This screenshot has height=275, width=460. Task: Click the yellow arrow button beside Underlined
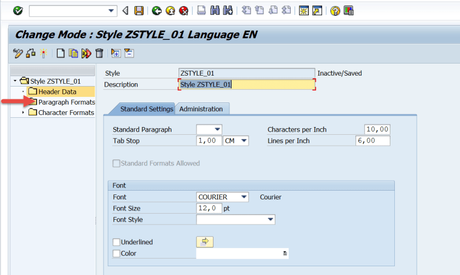click(x=205, y=242)
